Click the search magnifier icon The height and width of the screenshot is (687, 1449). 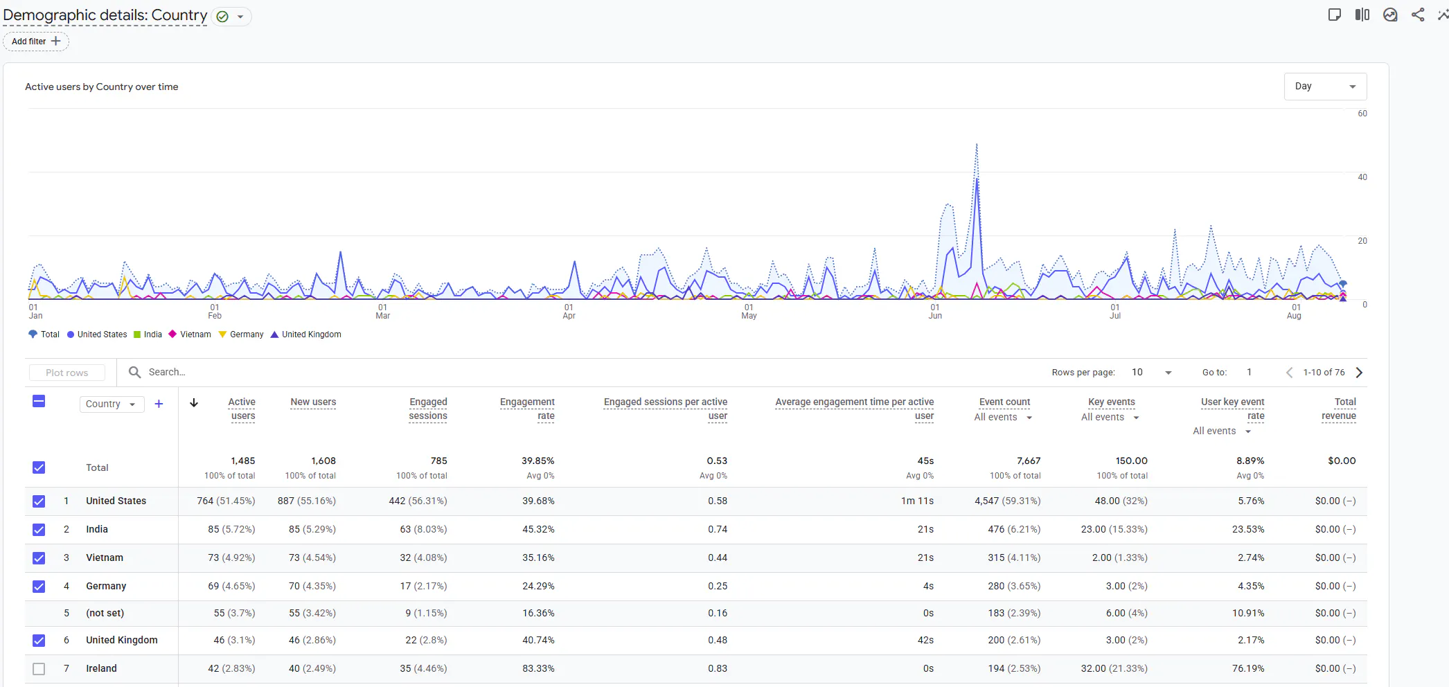(134, 372)
